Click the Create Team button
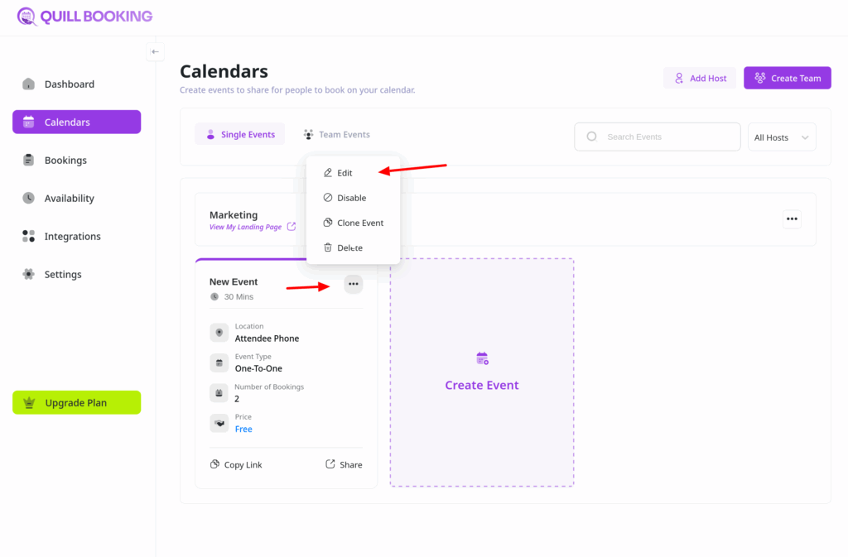The width and height of the screenshot is (848, 557). (787, 78)
